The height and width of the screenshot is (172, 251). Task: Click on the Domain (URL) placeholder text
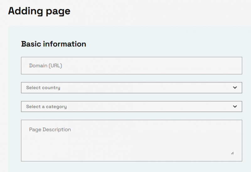click(x=45, y=66)
